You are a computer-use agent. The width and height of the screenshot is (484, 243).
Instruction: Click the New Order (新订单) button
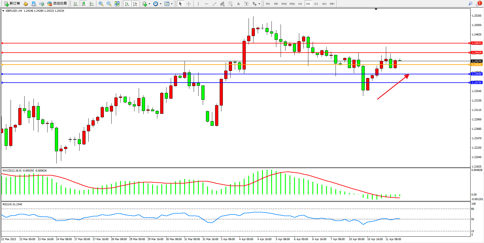point(12,4)
